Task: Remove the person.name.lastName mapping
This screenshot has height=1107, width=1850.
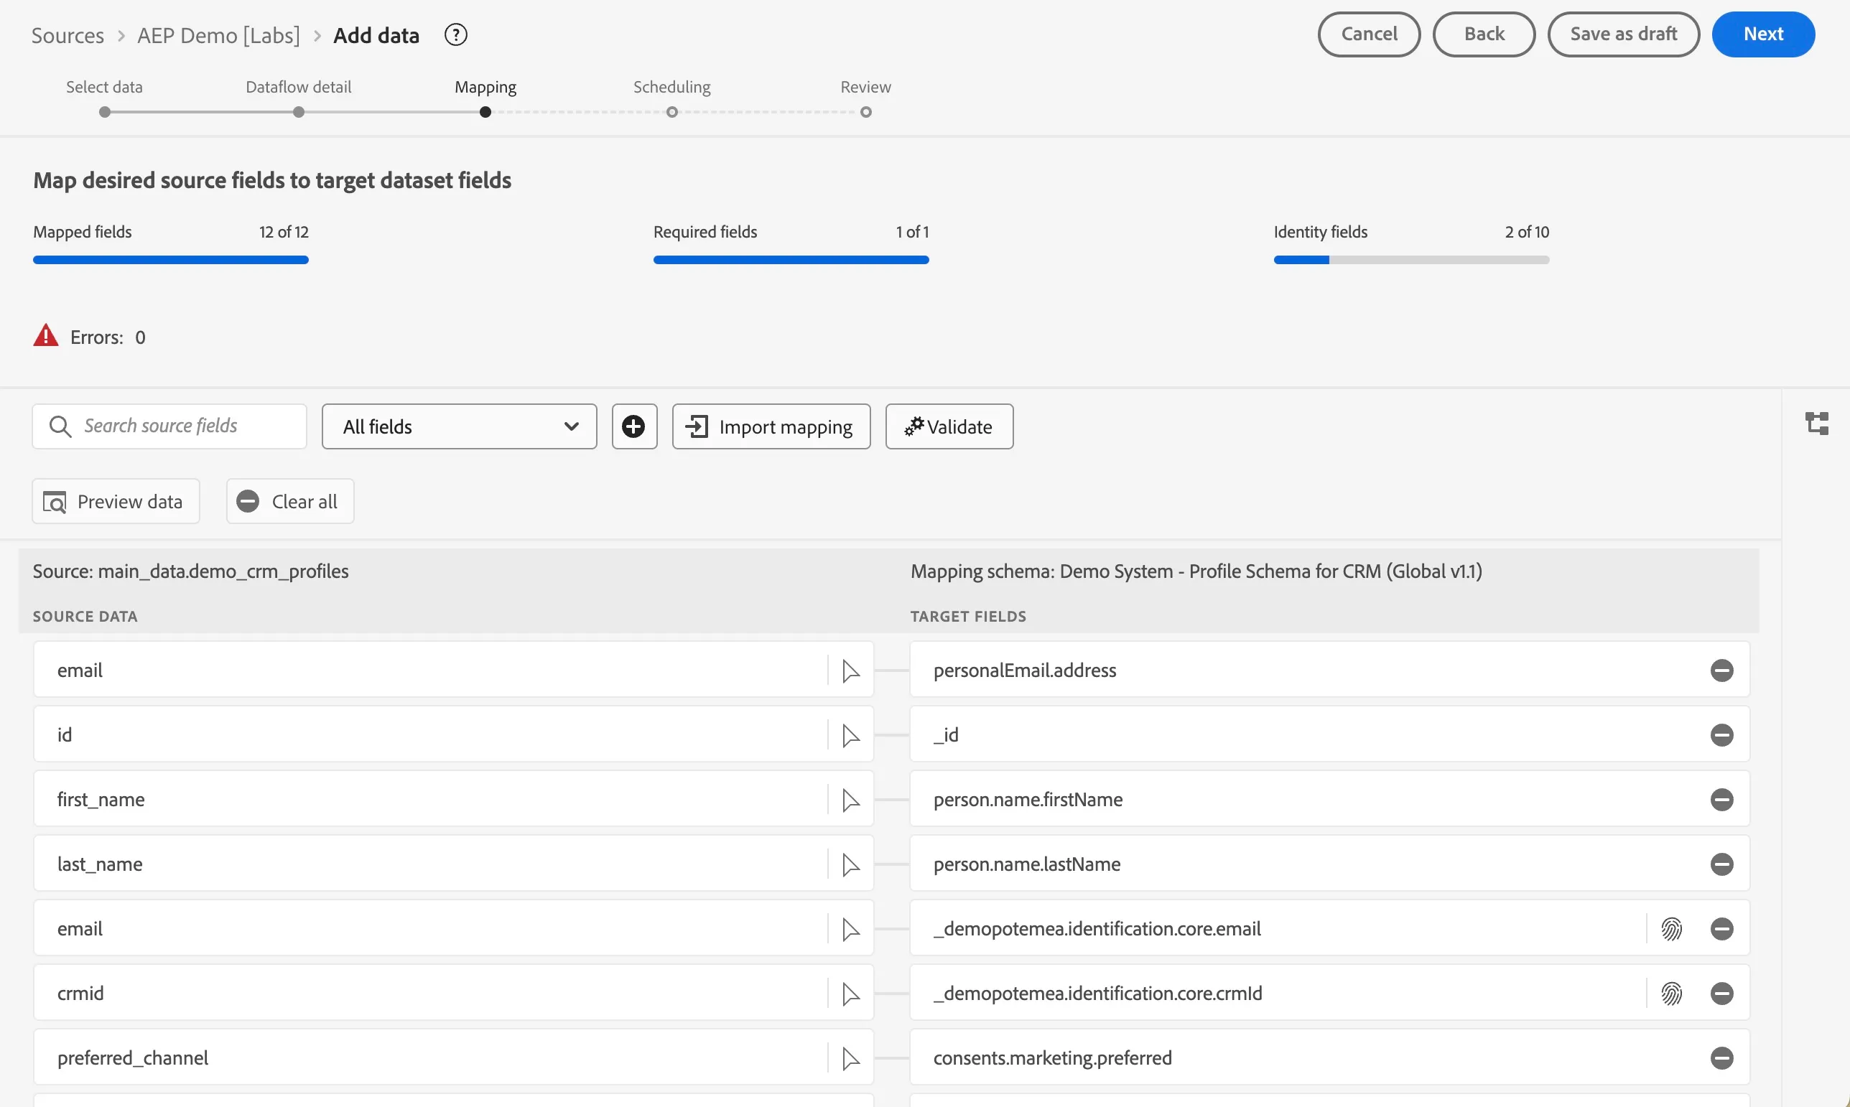Action: click(x=1721, y=864)
